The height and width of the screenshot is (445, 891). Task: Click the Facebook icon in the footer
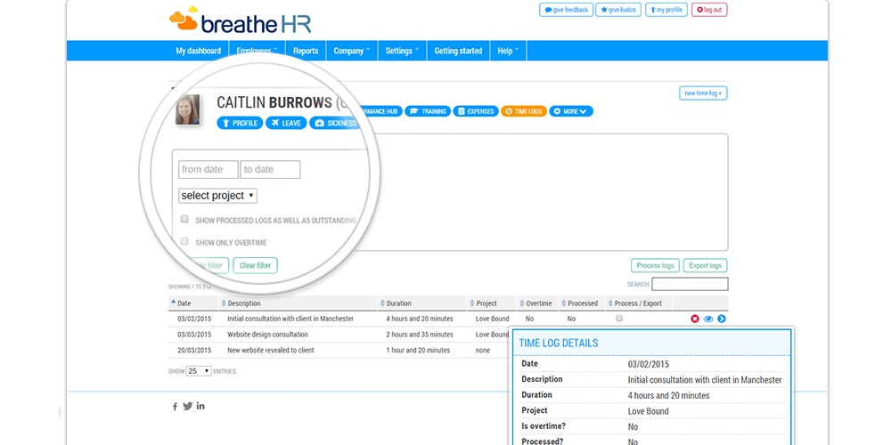(175, 407)
